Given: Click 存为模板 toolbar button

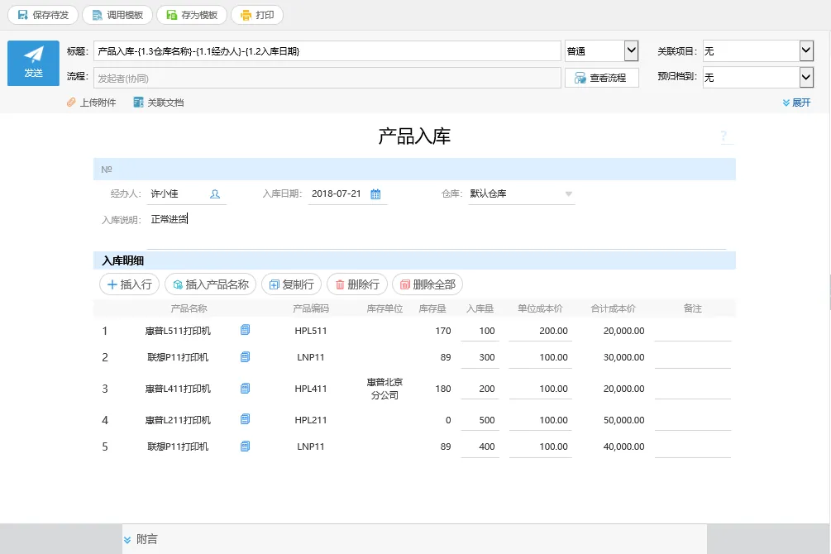Looking at the screenshot, I should pyautogui.click(x=191, y=15).
